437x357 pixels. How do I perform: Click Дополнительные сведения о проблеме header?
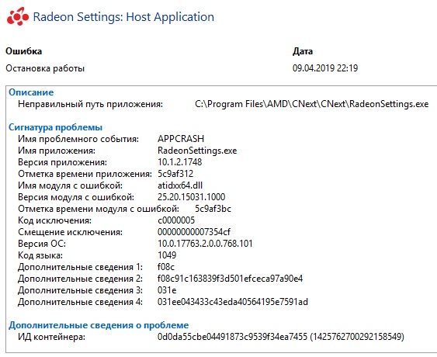click(x=99, y=325)
